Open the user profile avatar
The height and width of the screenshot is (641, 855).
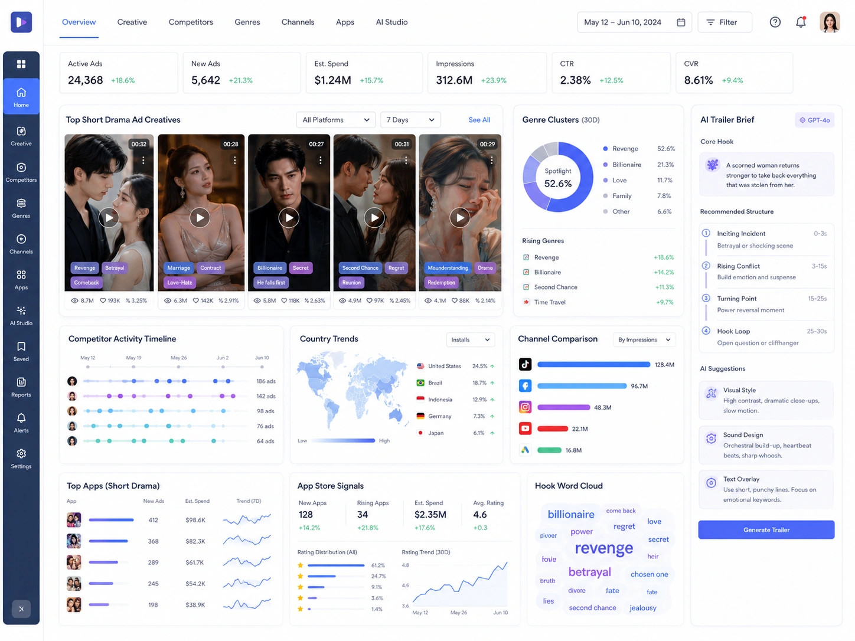click(x=830, y=22)
